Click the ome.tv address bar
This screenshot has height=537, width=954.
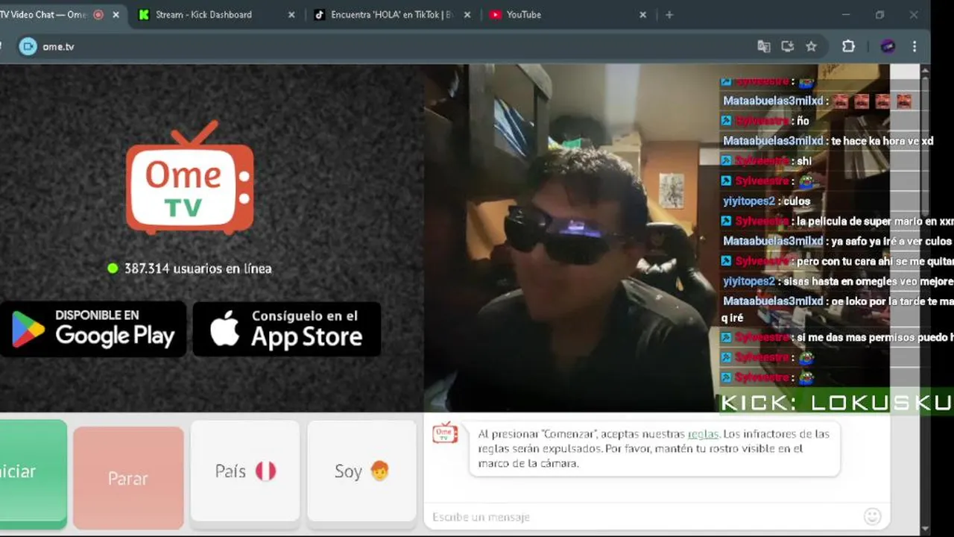[417, 46]
